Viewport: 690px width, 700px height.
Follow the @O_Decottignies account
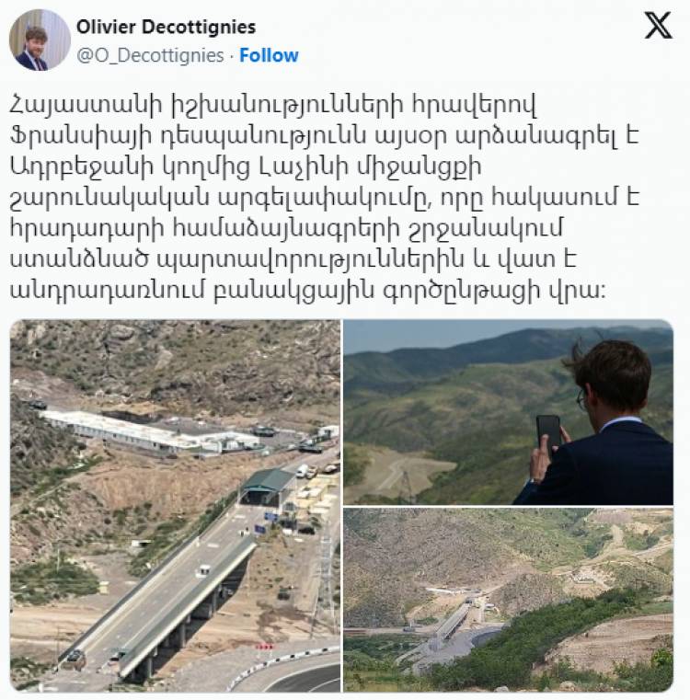269,55
